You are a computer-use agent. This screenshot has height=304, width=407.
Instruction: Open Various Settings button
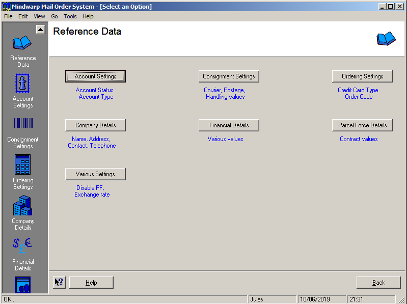[x=96, y=174]
